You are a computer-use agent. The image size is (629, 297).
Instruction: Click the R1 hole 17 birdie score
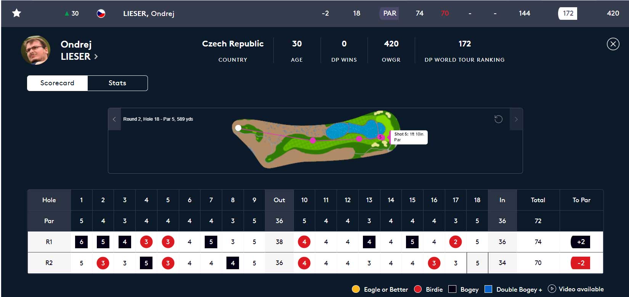click(x=456, y=242)
